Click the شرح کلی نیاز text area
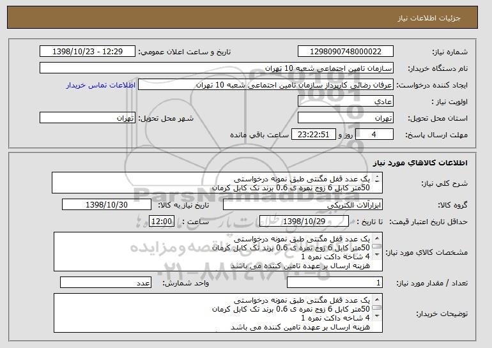 tap(217, 183)
